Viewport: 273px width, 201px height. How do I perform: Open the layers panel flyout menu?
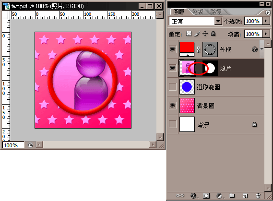click(x=268, y=12)
